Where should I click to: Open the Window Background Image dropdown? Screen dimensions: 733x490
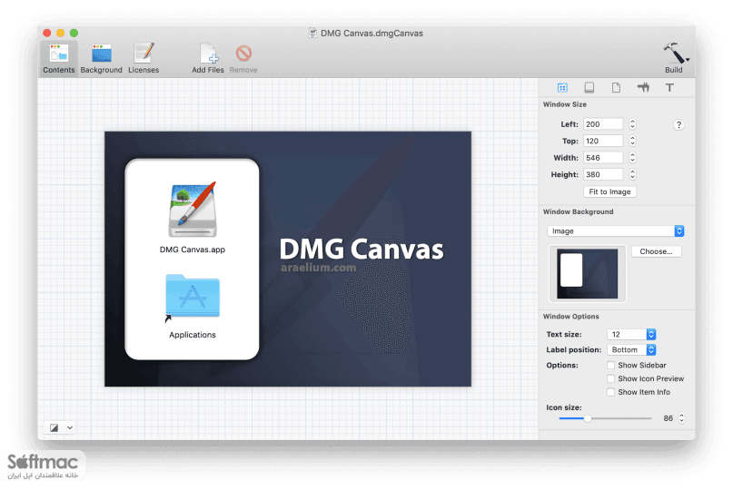[x=616, y=230]
